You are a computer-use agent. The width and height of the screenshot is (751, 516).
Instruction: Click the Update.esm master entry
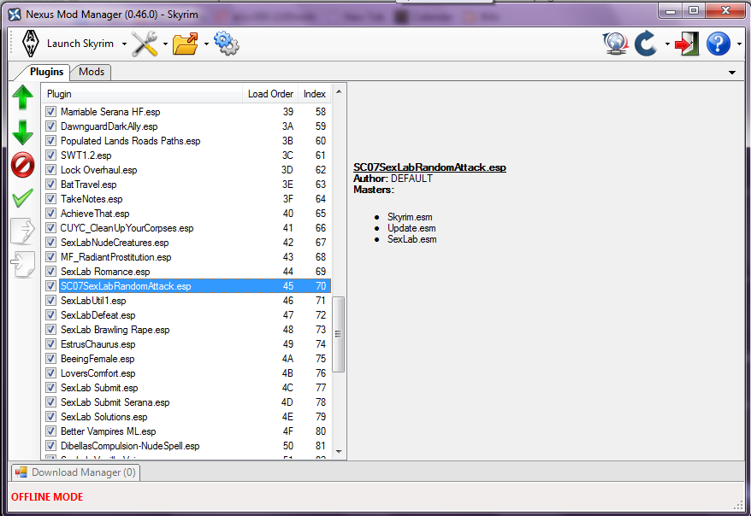411,228
